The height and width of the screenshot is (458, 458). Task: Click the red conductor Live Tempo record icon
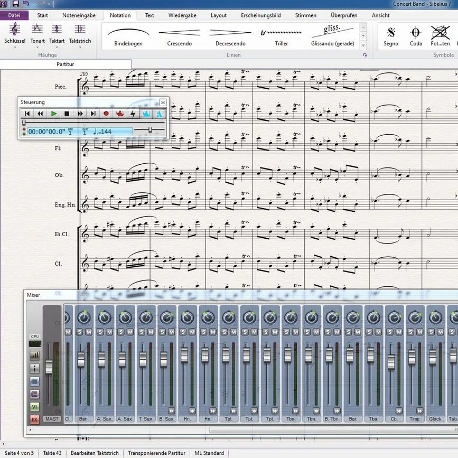120,114
